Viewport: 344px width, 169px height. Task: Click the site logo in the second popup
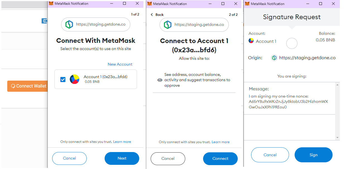[x=167, y=25]
